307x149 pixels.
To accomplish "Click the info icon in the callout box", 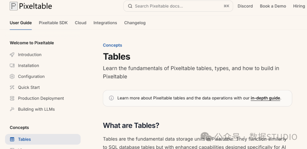I will click(x=111, y=98).
